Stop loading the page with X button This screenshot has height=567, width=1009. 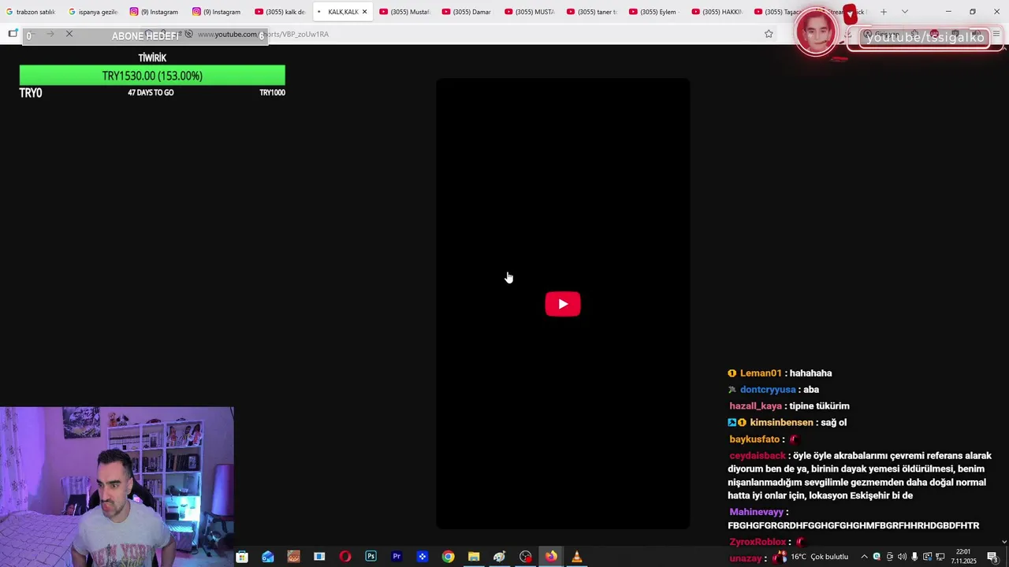pyautogui.click(x=69, y=34)
